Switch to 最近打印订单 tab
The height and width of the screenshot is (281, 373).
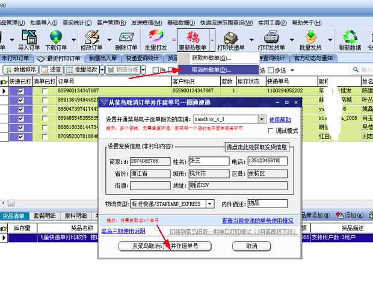(x=59, y=58)
